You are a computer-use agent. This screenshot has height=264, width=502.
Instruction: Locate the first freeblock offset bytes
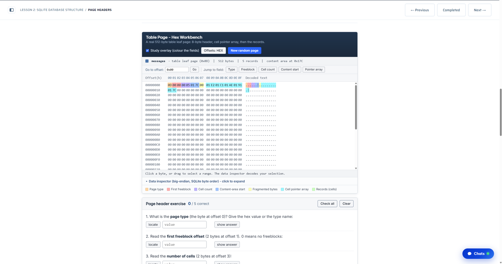[153, 245]
